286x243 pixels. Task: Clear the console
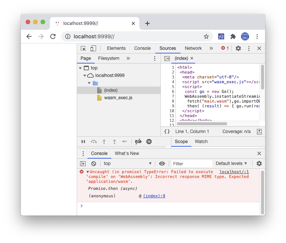[94, 163]
